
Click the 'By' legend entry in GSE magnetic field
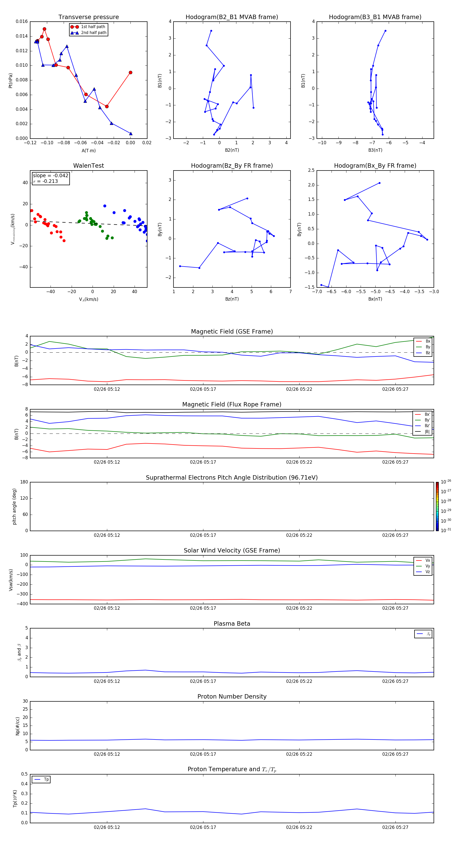[423, 347]
